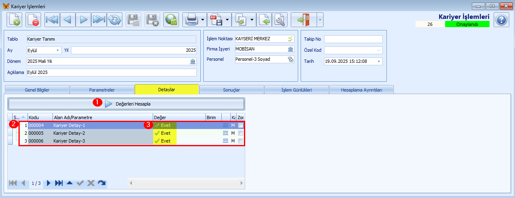Open the Ay month dropdown showing Eylül
Image resolution: width=515 pixels, height=198 pixels.
(x=57, y=51)
